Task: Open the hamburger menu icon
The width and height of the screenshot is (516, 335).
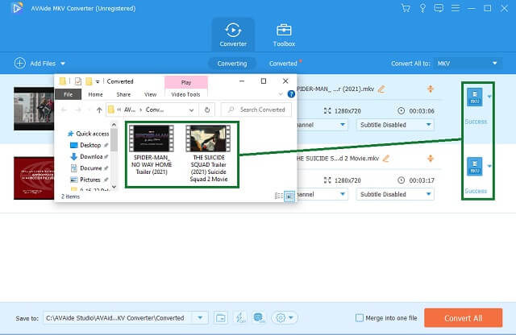Action: click(x=456, y=8)
